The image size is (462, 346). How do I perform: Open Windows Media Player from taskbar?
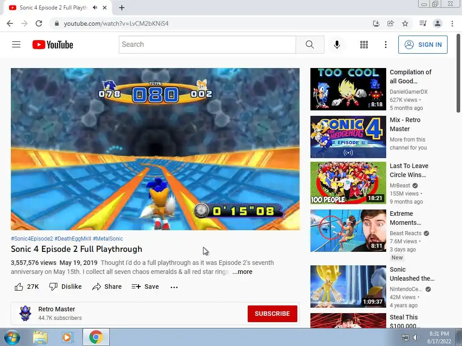point(67,337)
